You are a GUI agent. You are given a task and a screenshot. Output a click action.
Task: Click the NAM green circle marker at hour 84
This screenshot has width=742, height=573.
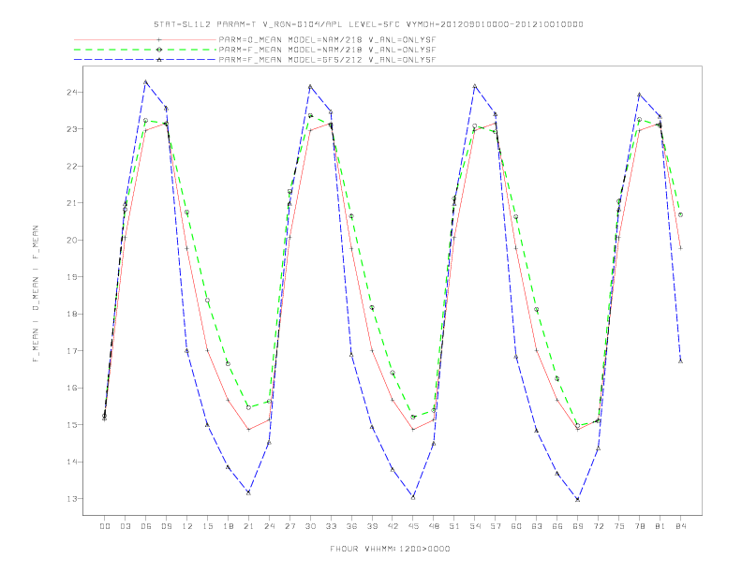pos(680,214)
